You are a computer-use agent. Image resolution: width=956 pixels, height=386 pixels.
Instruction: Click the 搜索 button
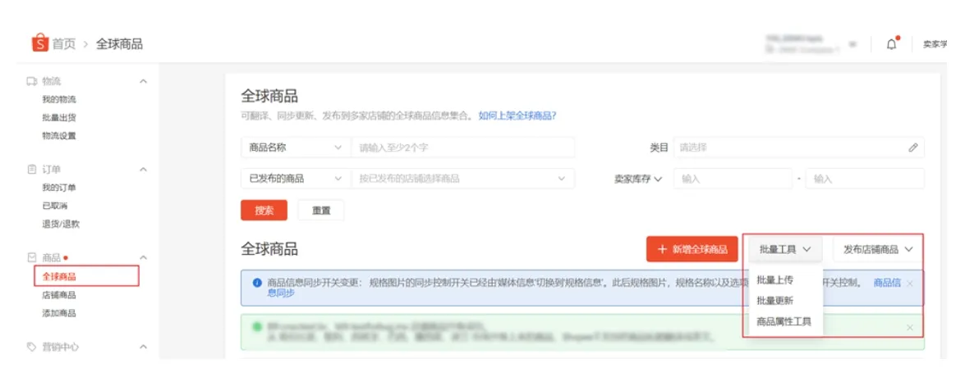pyautogui.click(x=264, y=210)
